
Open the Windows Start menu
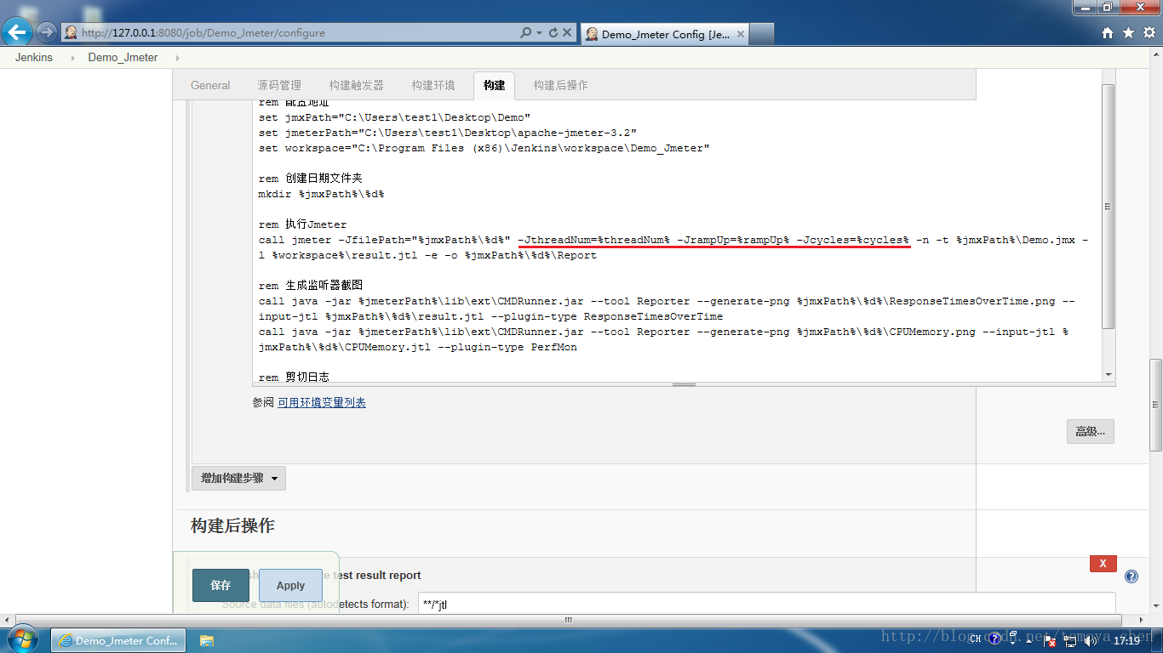click(21, 640)
